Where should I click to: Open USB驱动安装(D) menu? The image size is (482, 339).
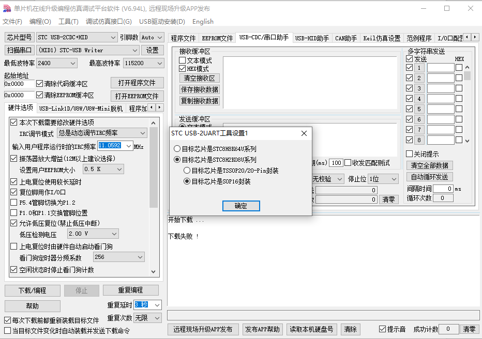[162, 22]
